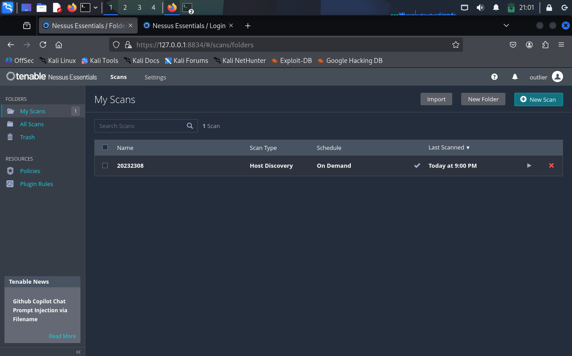The image size is (572, 356).
Task: Open the outlier user avatar icon
Action: (x=557, y=77)
